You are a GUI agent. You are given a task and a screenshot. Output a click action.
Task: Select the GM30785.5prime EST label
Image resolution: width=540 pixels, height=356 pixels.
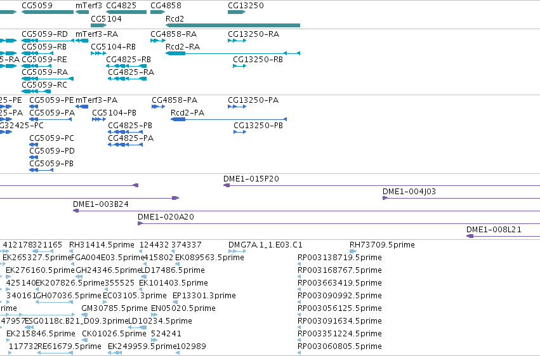pyautogui.click(x=115, y=309)
